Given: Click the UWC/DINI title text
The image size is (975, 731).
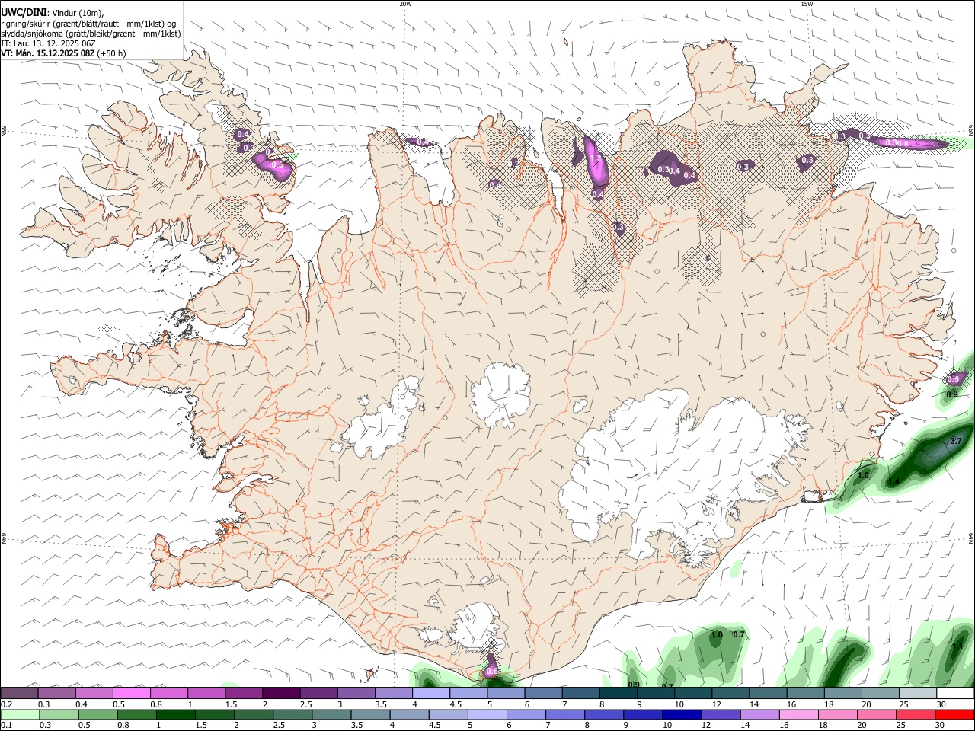Looking at the screenshot, I should click(24, 13).
